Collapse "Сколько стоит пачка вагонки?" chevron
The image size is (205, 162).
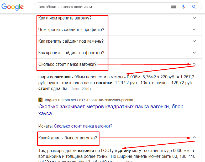point(194,64)
